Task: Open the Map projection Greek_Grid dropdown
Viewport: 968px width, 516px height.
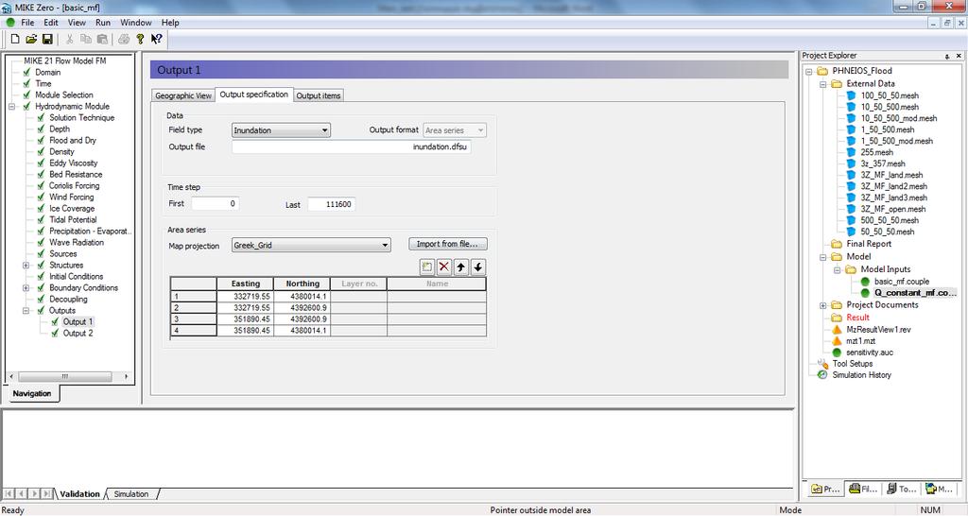Action: pos(385,245)
